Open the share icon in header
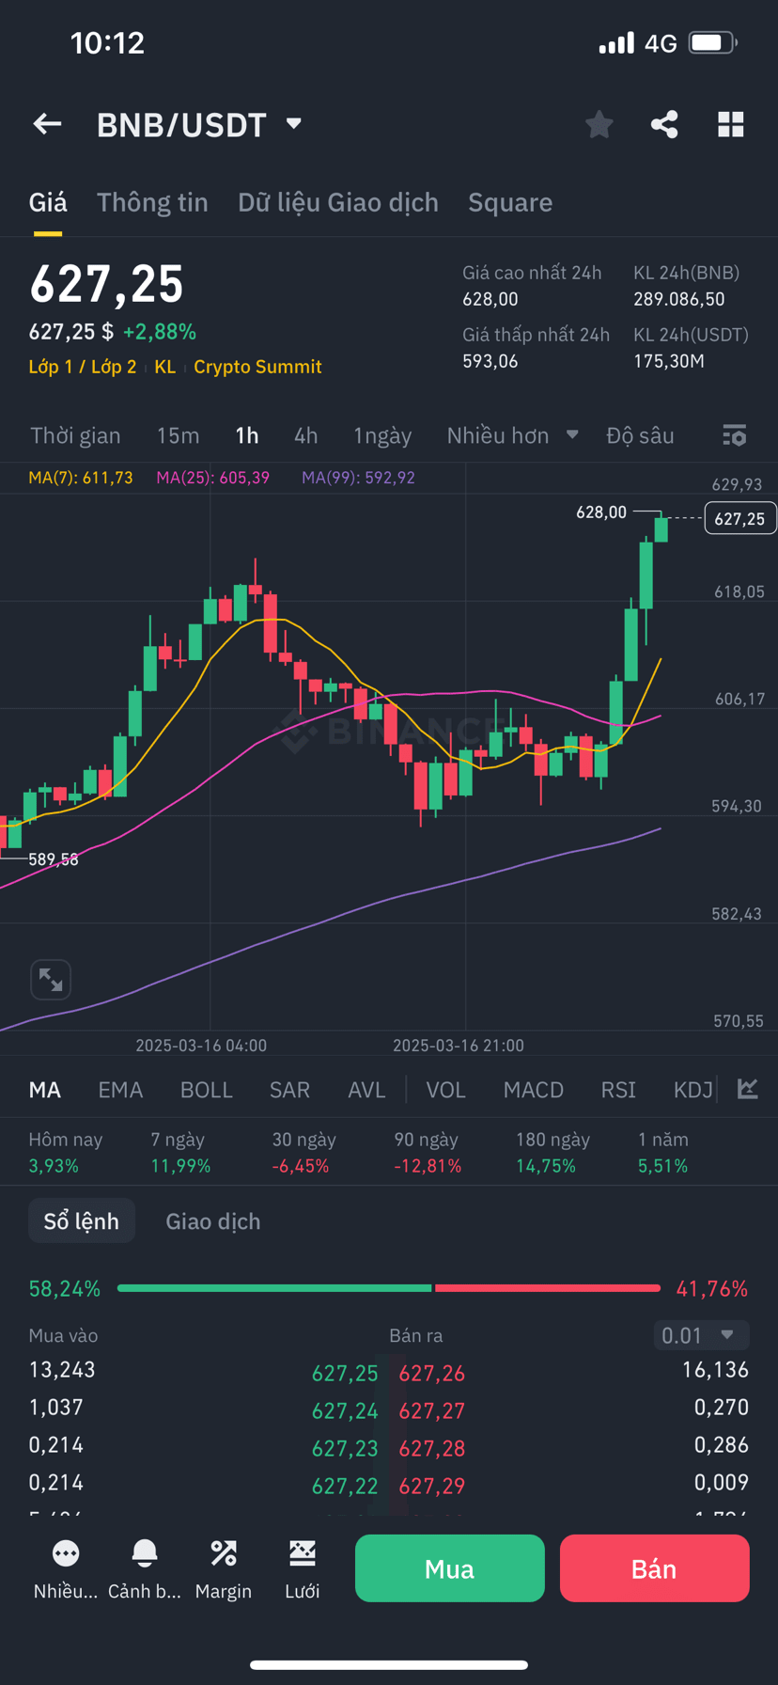This screenshot has height=1685, width=778. 664,124
